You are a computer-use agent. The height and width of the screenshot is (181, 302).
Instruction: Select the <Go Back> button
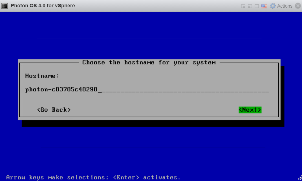coord(54,110)
